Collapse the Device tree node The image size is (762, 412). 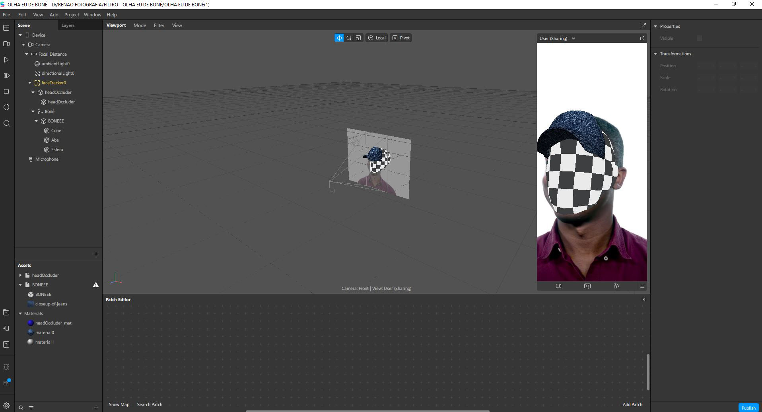20,35
